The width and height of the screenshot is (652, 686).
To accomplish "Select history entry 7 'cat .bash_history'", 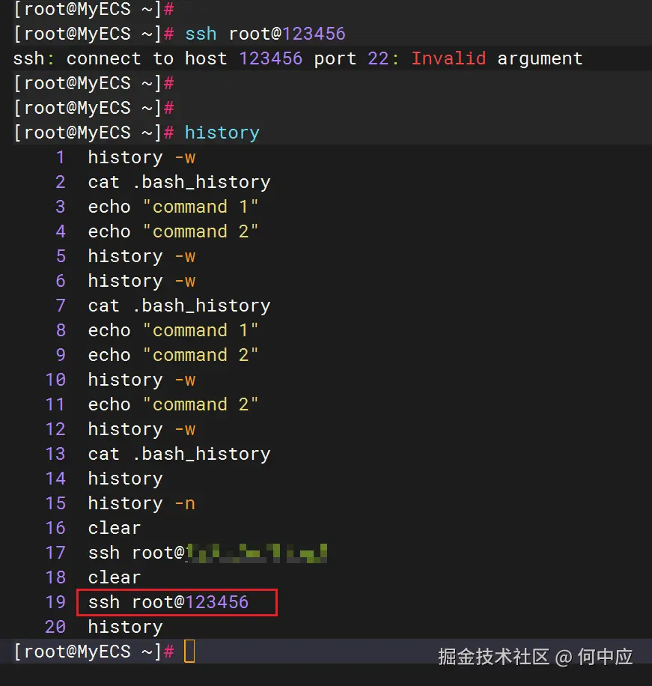I will [179, 306].
